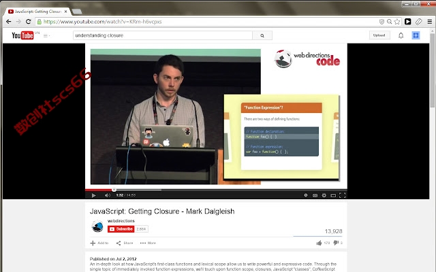The height and width of the screenshot is (272, 436).
Task: Click the YouTube search magnifier button
Action: (x=262, y=35)
